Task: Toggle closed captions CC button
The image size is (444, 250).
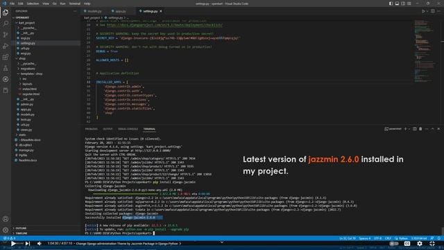Action: (407, 244)
